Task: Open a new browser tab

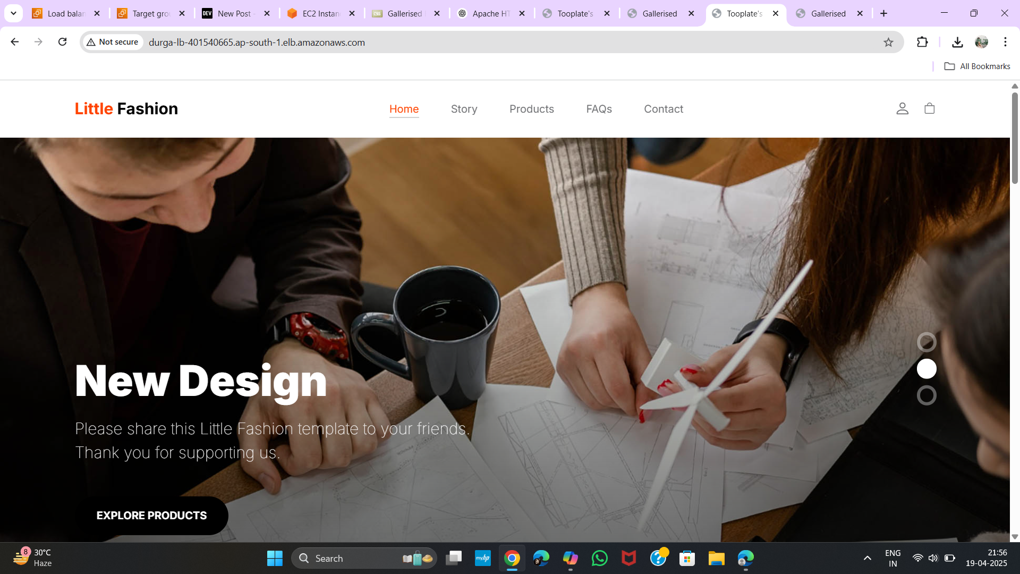Action: pyautogui.click(x=884, y=13)
